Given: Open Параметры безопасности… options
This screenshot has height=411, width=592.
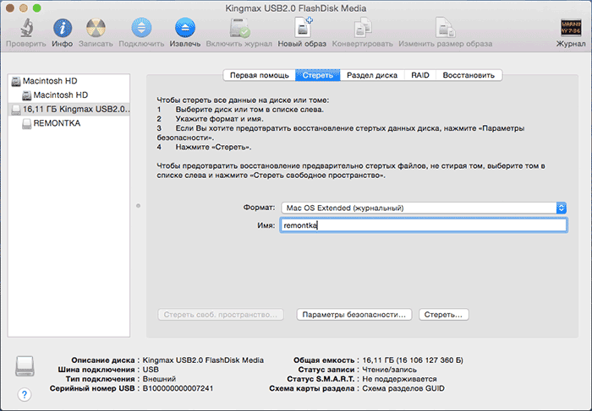Looking at the screenshot, I should point(354,314).
